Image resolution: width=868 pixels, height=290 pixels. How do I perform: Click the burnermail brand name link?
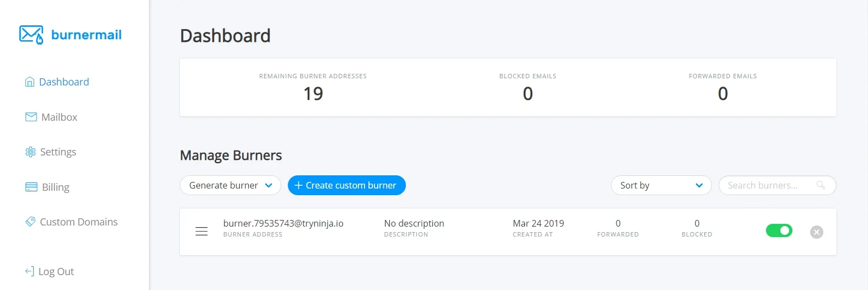pos(87,35)
